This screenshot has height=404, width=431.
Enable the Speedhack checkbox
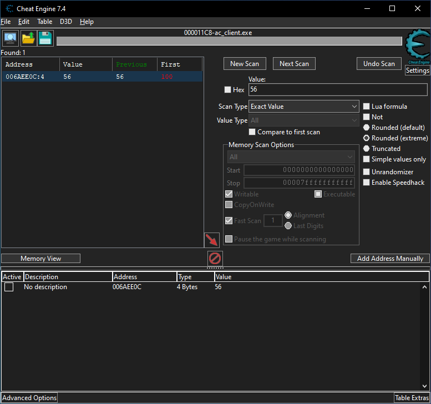pos(367,183)
